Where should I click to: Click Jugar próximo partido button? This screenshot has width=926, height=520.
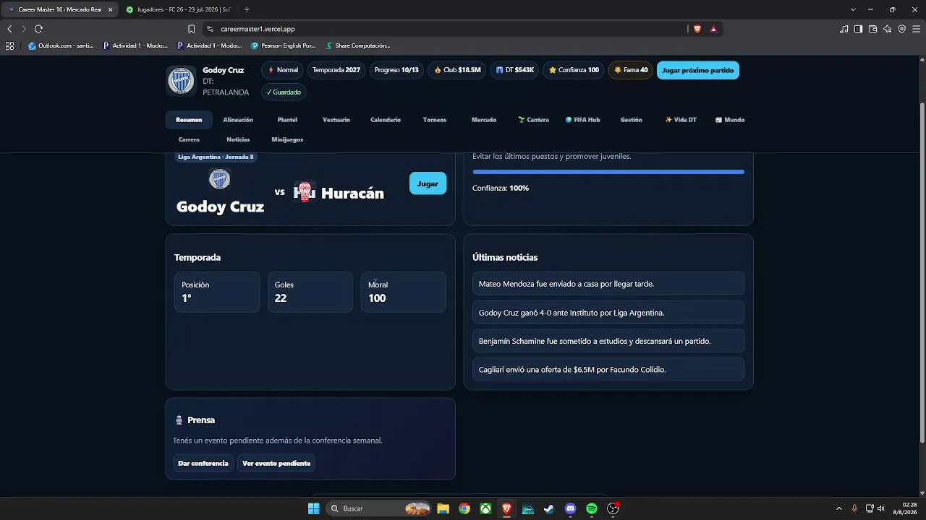pos(698,70)
